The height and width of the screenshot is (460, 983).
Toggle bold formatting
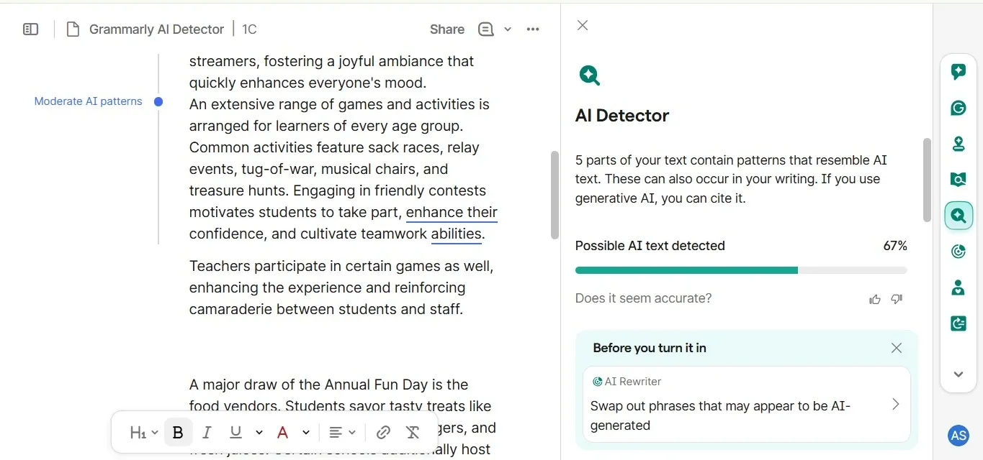(178, 433)
